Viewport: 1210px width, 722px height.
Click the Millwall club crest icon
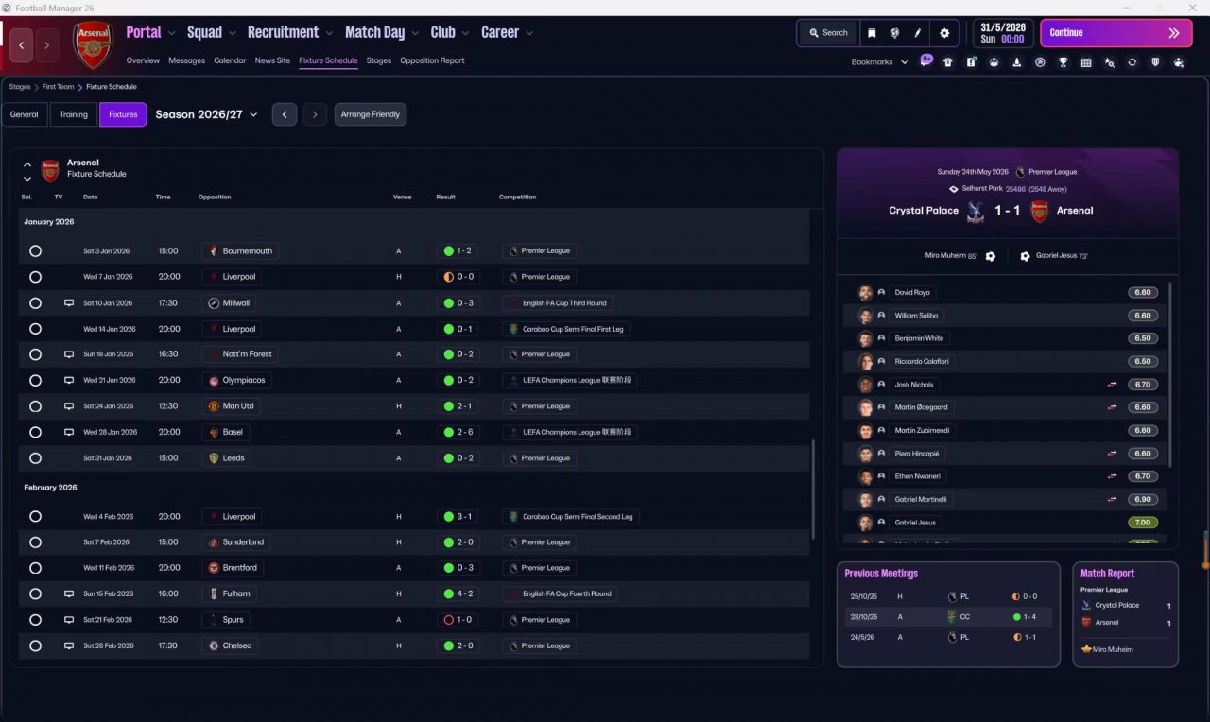(x=214, y=303)
